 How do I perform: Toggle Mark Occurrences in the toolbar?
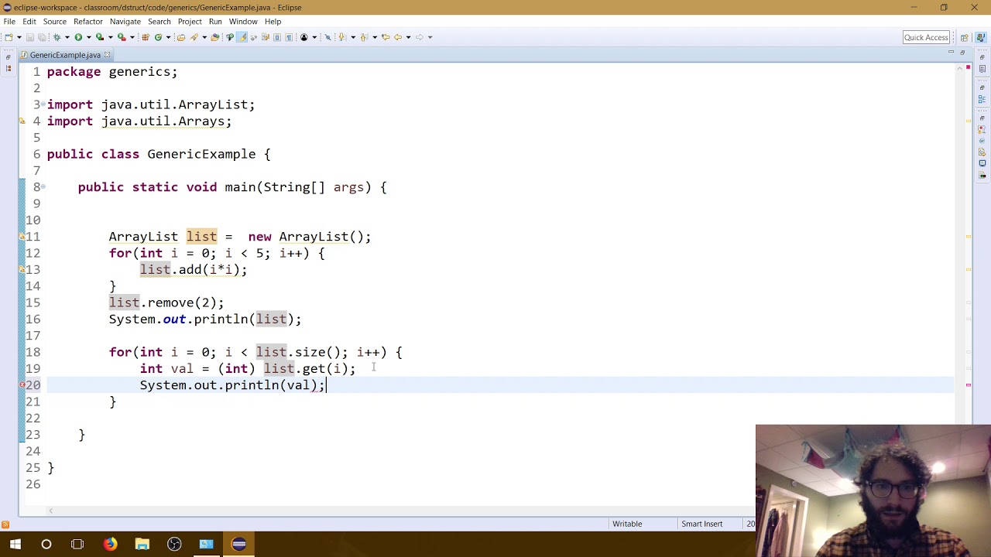tap(242, 37)
